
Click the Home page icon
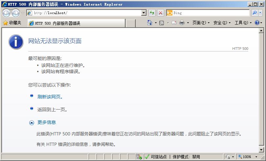pyautogui.click(x=150, y=23)
